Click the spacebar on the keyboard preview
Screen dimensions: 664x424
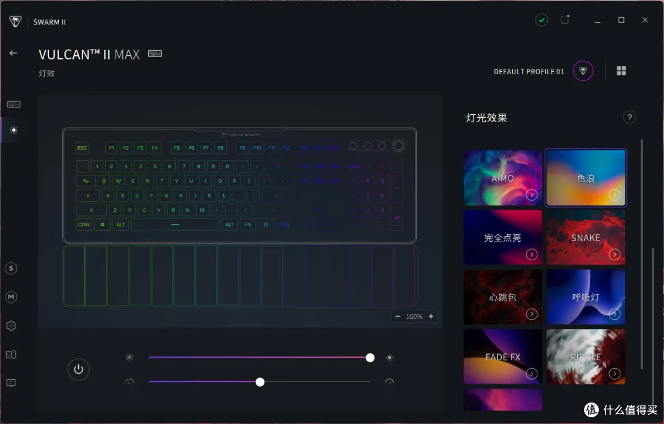[175, 225]
